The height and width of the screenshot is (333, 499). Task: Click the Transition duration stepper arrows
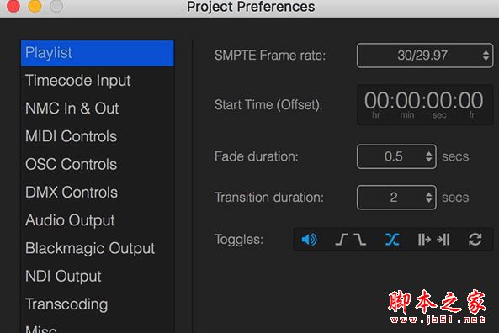click(x=428, y=197)
